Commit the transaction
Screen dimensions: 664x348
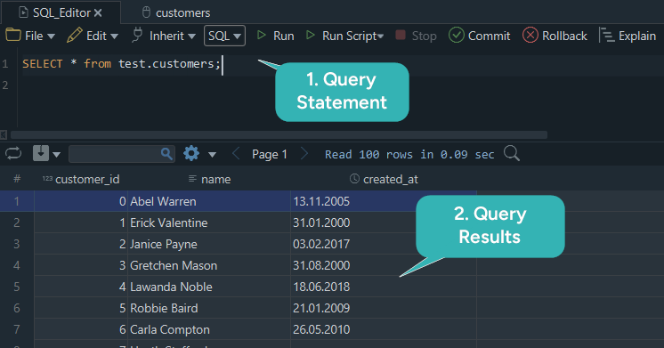point(480,36)
